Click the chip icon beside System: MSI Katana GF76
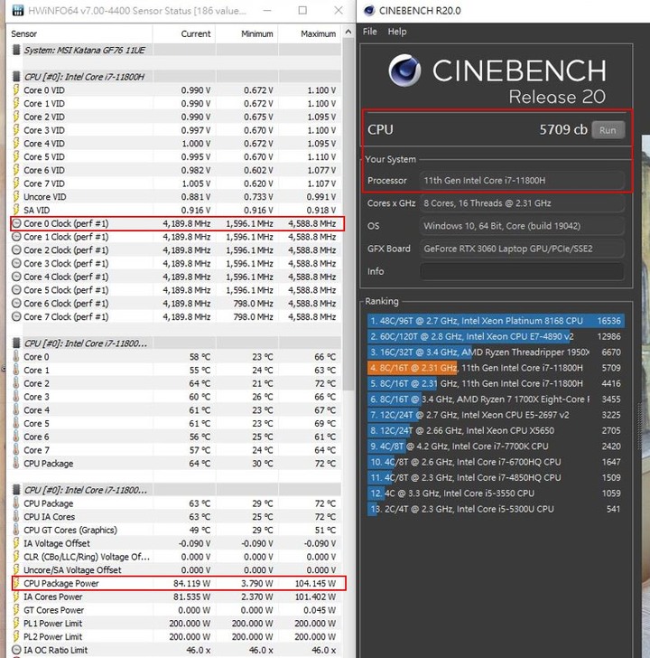 point(16,50)
